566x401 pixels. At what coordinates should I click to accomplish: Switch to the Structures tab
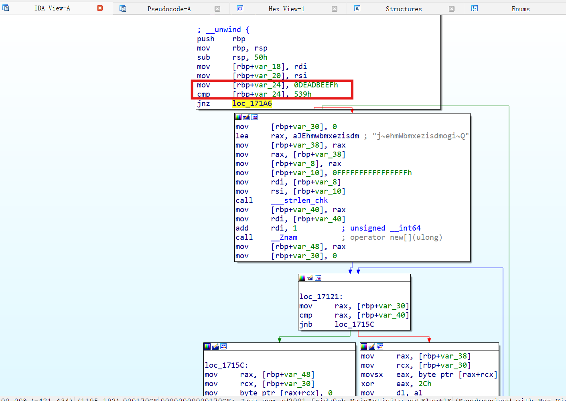point(404,9)
